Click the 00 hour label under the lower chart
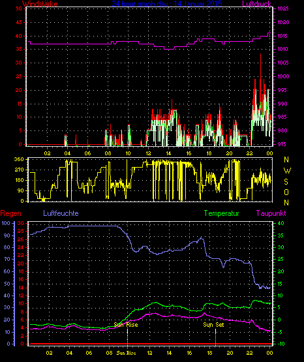Image resolution: width=304 pixels, height=362 pixels. click(269, 353)
